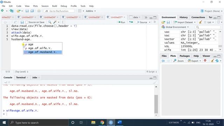Switch to the Terminal tab

click(21, 77)
